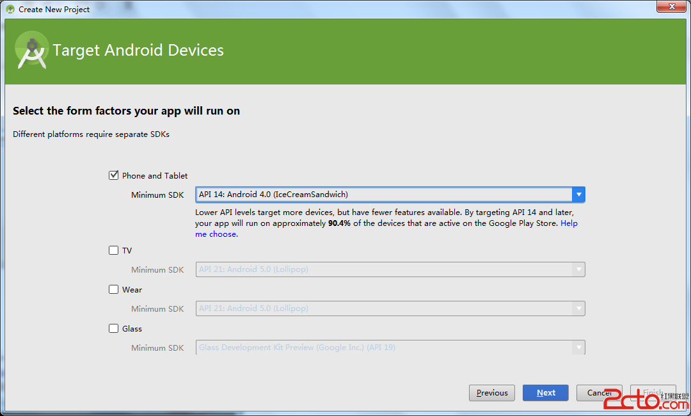Click the 'Target Android Devices' header title
The width and height of the screenshot is (691, 416).
[x=138, y=51]
